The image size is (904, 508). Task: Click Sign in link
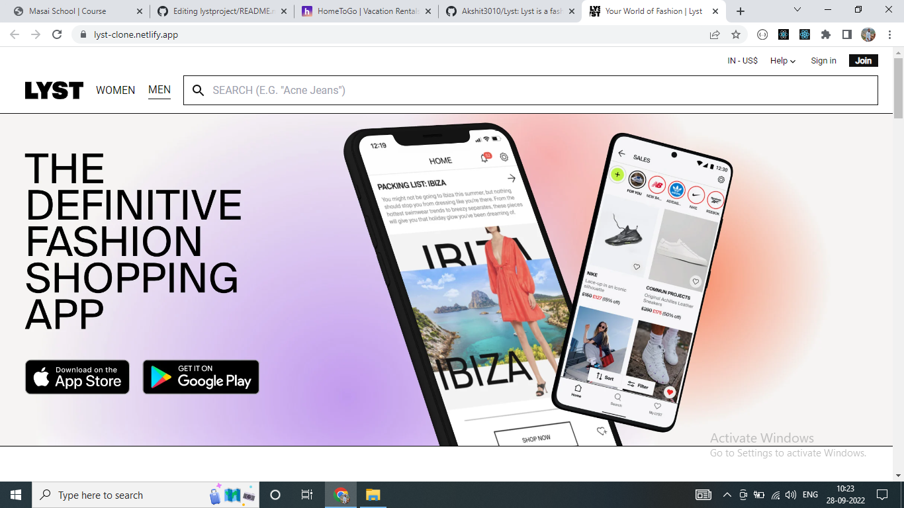[823, 61]
